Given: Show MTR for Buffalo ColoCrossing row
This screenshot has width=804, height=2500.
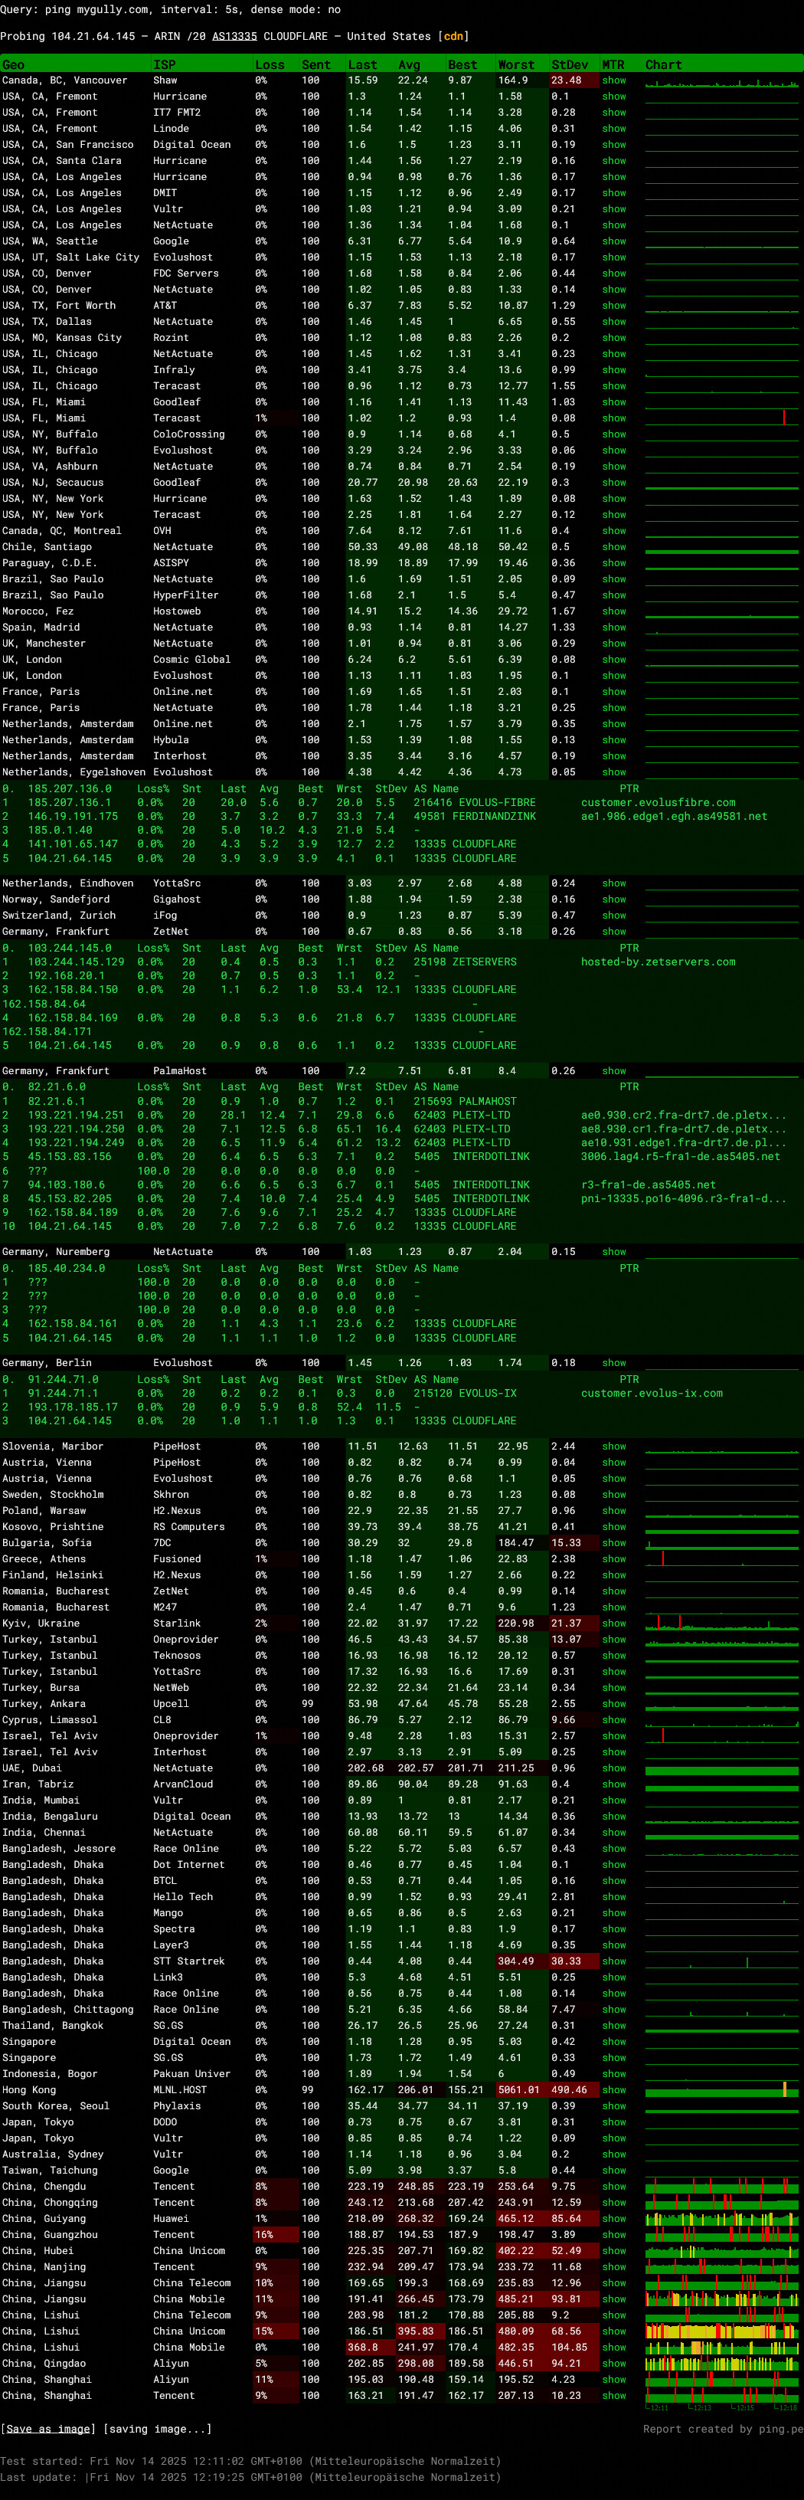Looking at the screenshot, I should 614,434.
